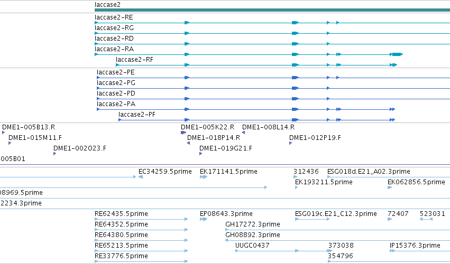The height and width of the screenshot is (264, 450).
Task: Select cDNA RE33776.5prime
Action: click(x=122, y=256)
